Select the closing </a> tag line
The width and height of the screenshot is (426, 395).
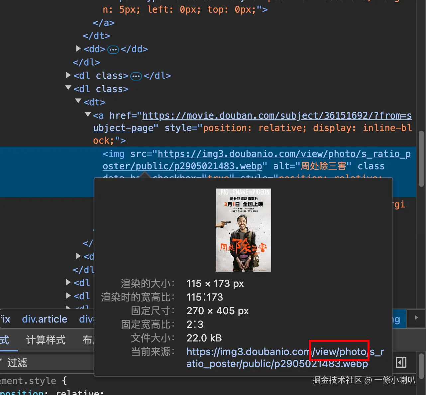(104, 23)
